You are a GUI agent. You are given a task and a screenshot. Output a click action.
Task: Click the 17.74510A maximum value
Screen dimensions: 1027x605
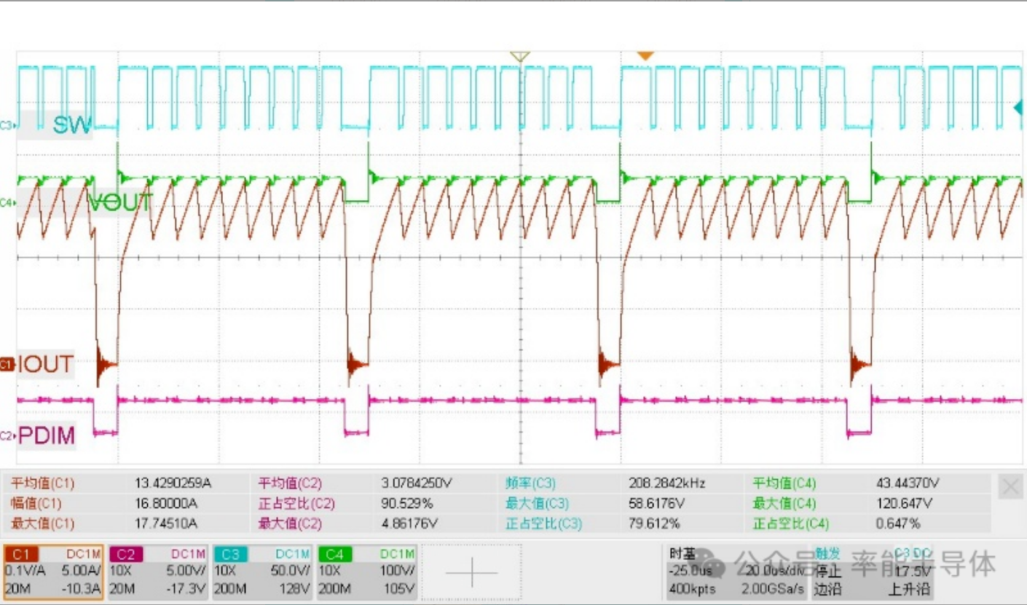click(x=166, y=523)
